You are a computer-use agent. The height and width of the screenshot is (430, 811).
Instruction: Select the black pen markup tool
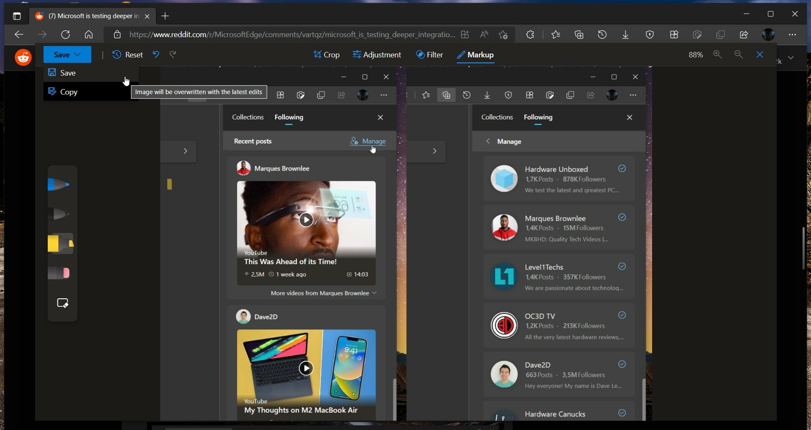tap(59, 214)
